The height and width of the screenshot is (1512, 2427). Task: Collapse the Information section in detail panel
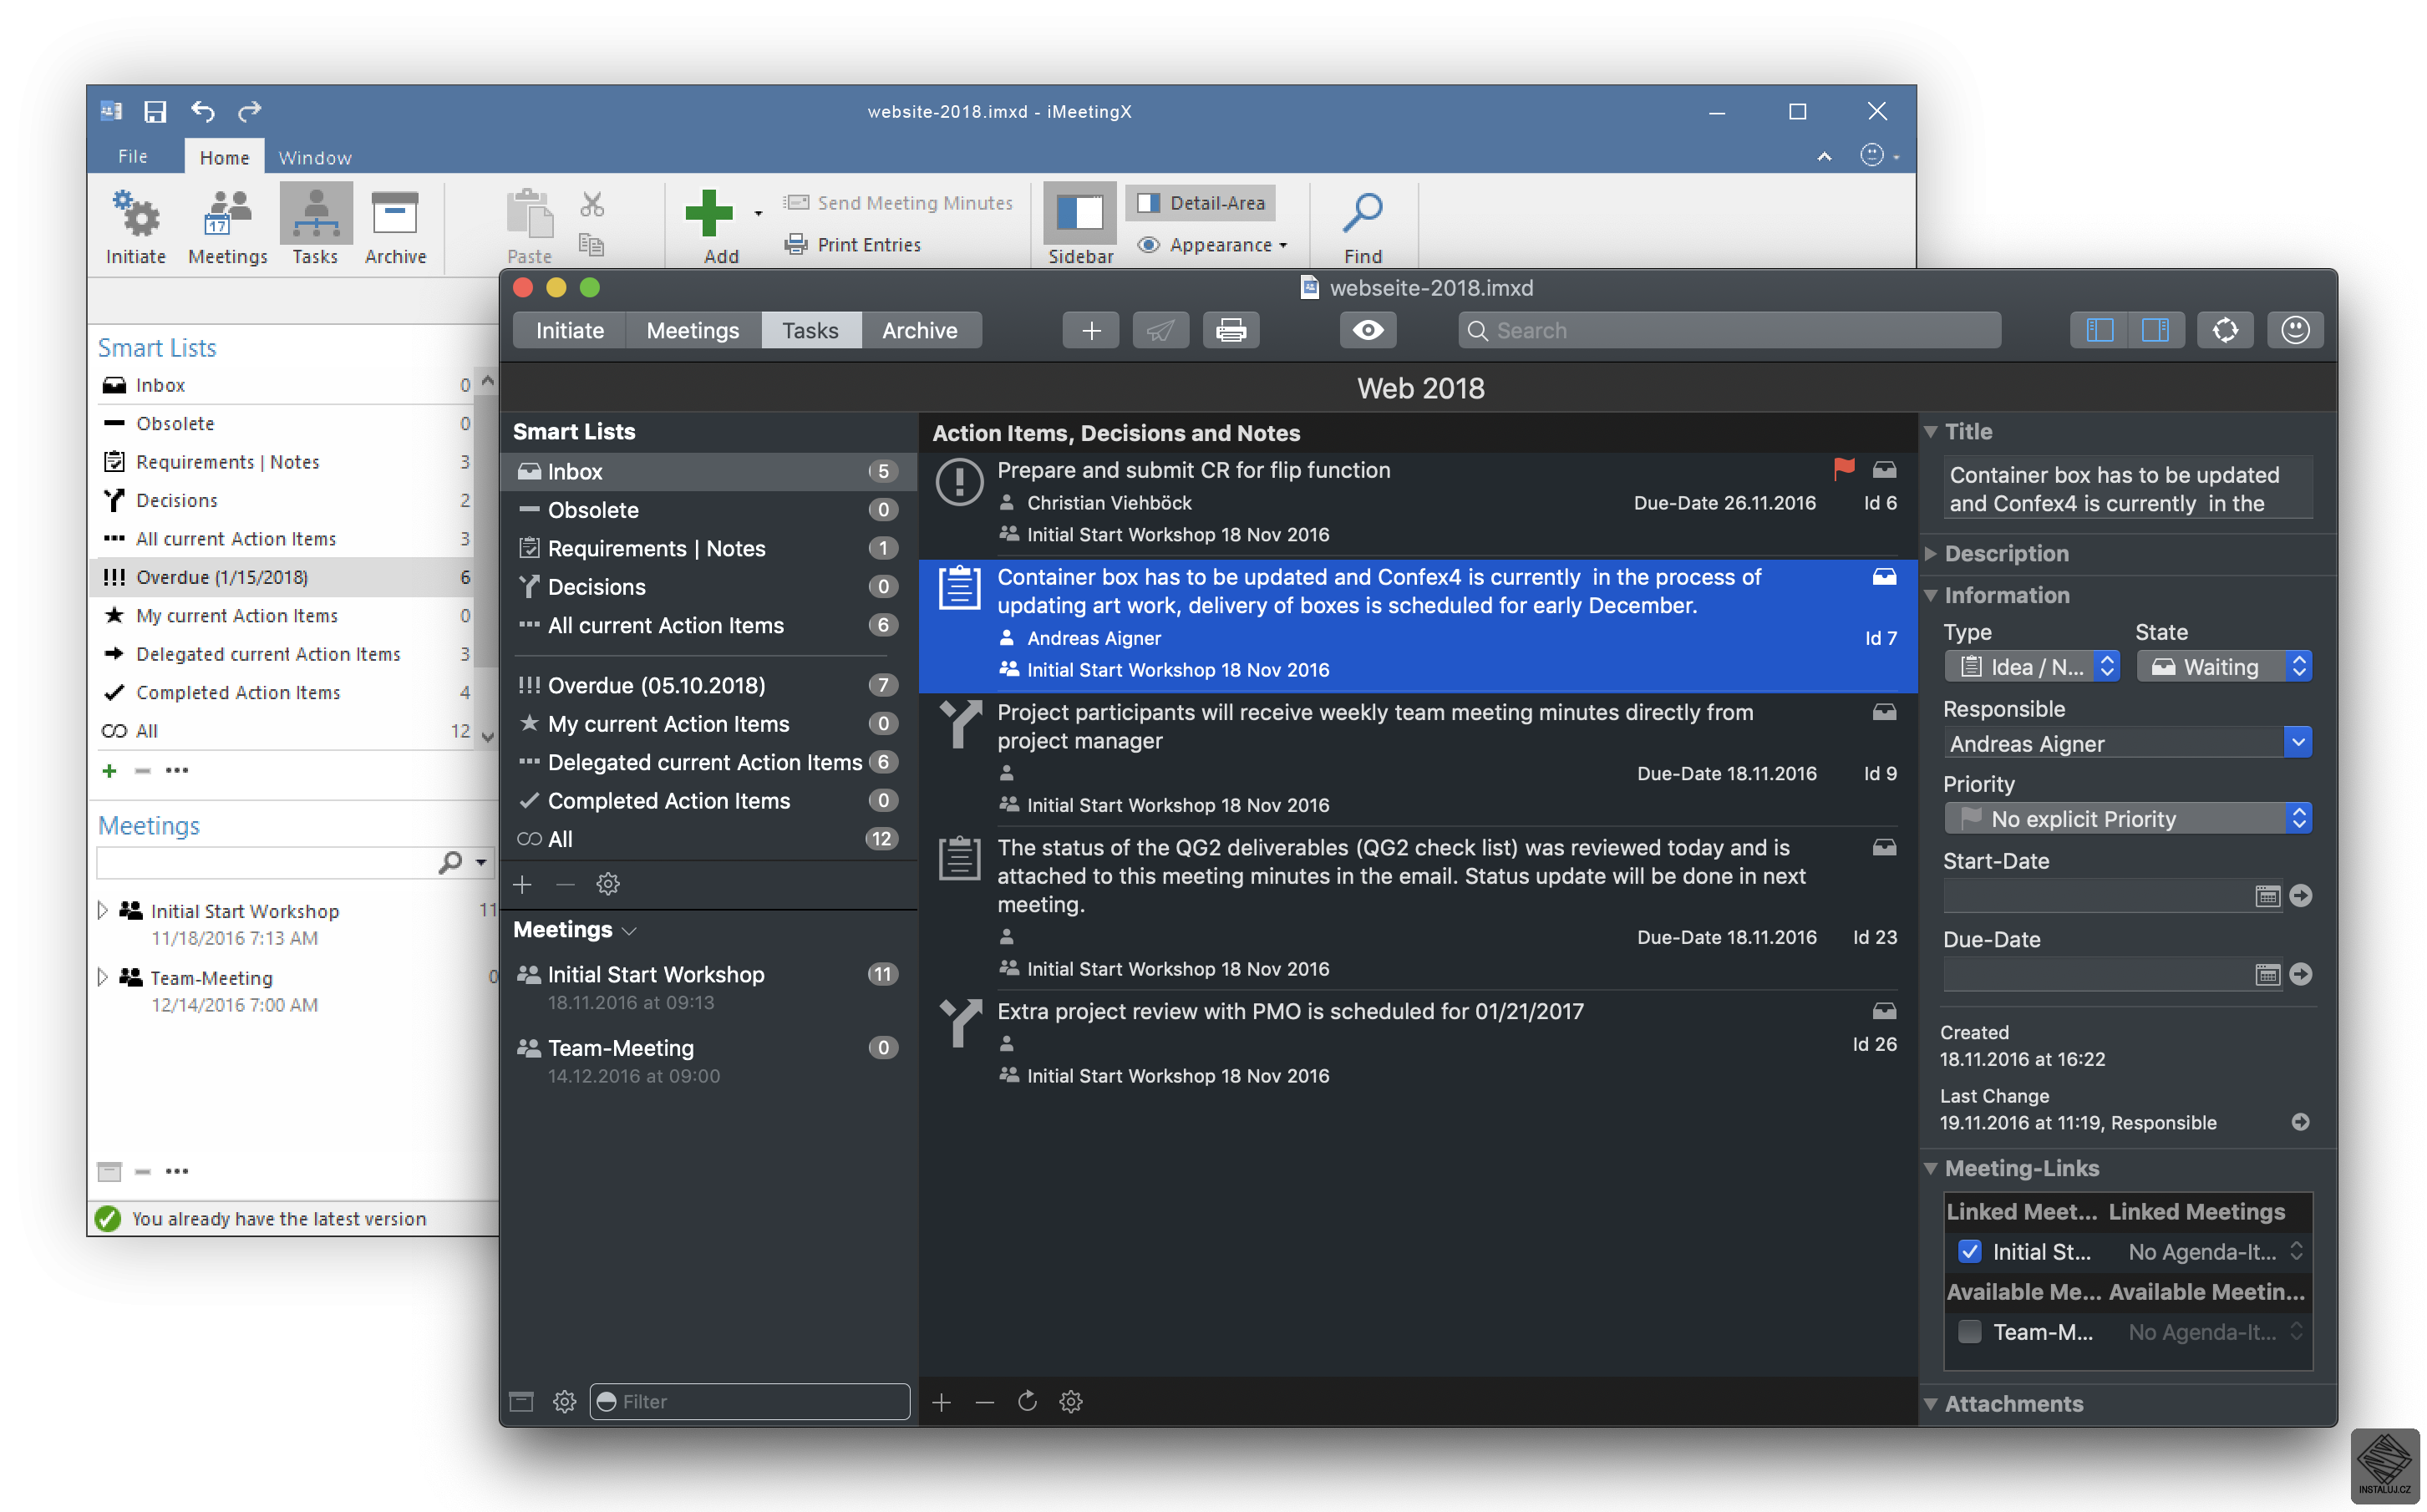[1930, 595]
